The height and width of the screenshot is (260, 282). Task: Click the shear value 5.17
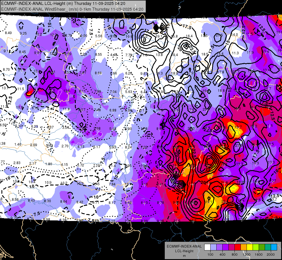point(96,147)
